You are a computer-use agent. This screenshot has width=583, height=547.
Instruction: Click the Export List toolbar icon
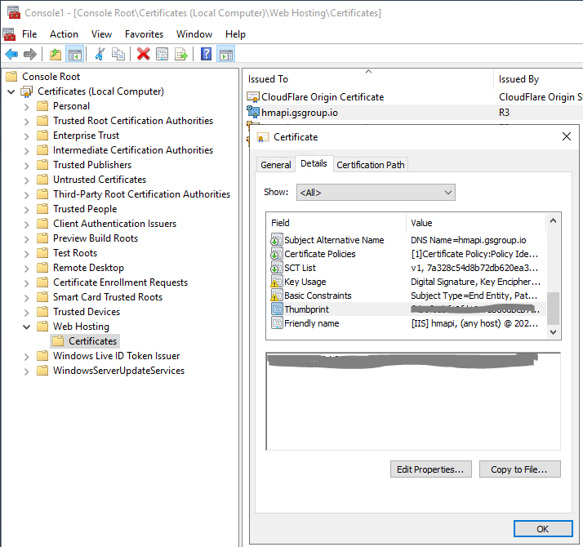point(181,54)
